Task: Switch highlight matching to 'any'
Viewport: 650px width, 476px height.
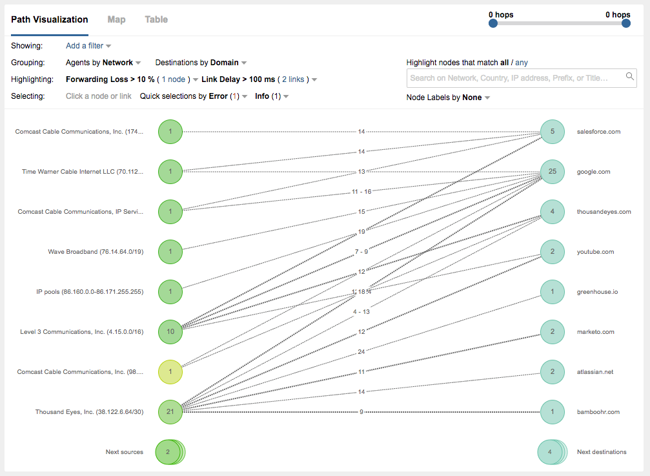Action: 522,63
